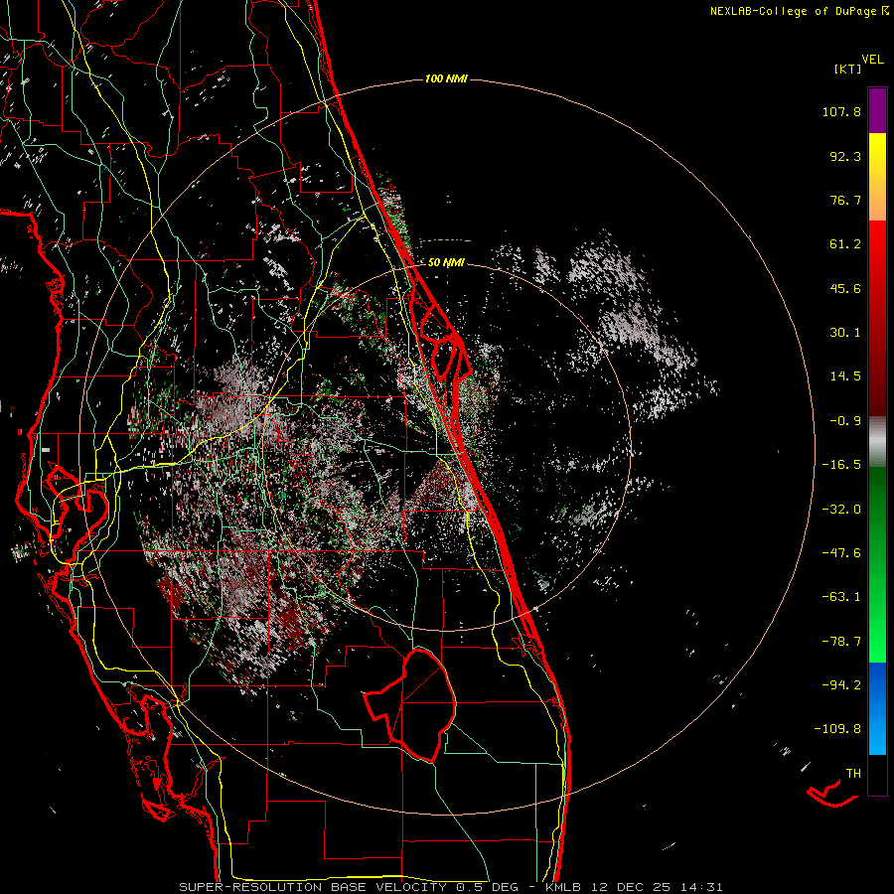894x894 pixels.
Task: Click the 100 NMI range ring label
Action: [x=446, y=78]
